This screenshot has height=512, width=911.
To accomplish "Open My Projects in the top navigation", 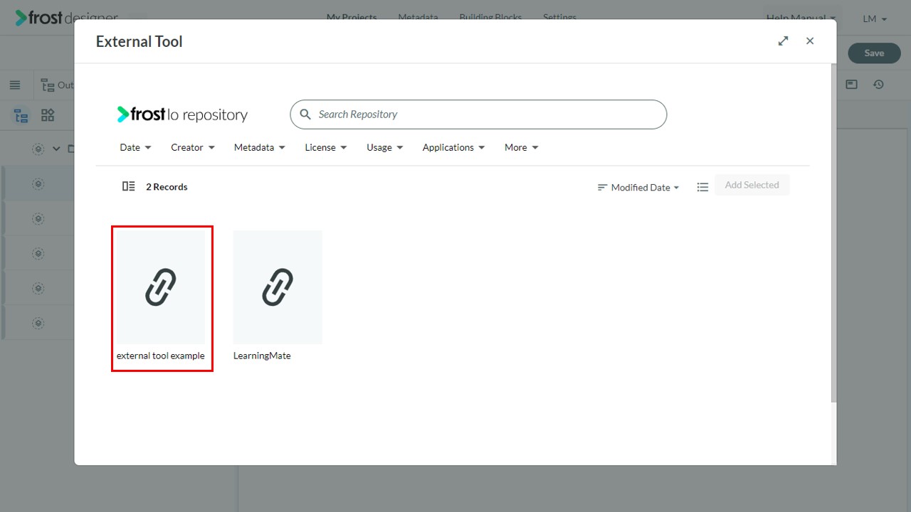I will pos(352,17).
